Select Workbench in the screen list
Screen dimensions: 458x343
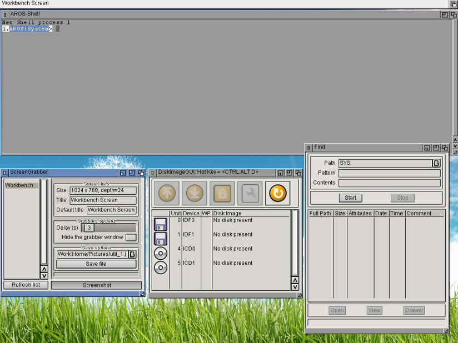coord(21,185)
